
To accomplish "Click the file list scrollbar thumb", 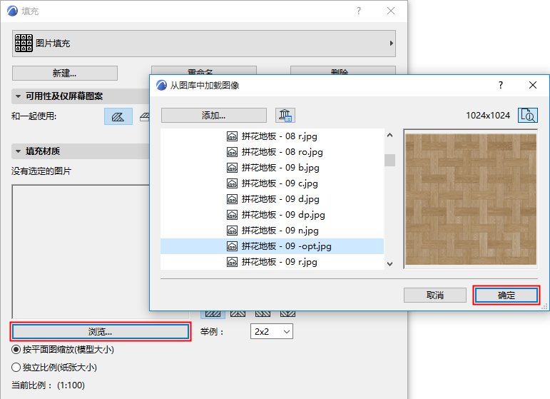I will pyautogui.click(x=389, y=161).
